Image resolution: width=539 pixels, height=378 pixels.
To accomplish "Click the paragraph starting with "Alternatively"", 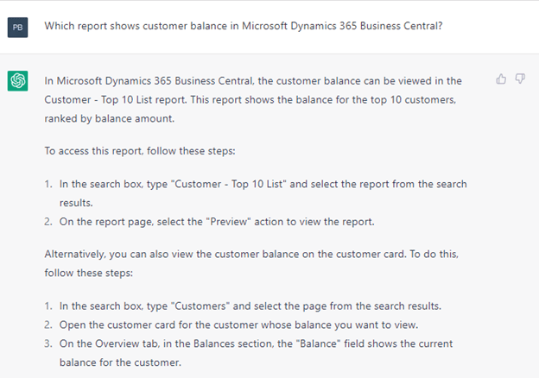I will (x=251, y=263).
